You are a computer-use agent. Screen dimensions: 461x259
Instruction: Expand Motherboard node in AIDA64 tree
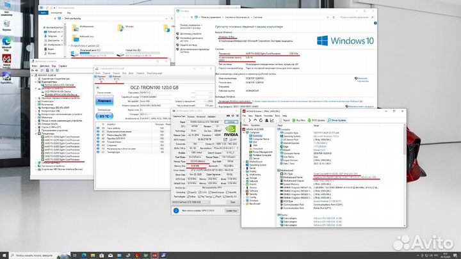click(244, 162)
